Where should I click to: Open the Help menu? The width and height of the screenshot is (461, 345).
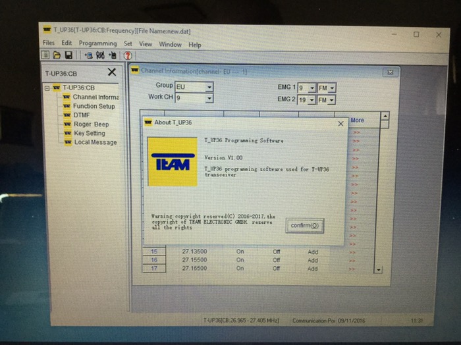point(195,45)
